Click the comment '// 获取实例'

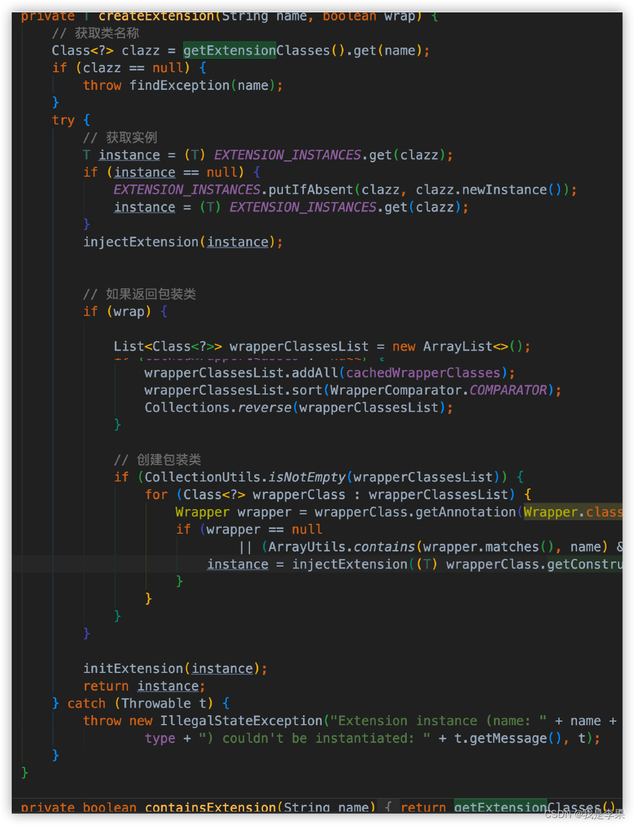click(x=120, y=138)
